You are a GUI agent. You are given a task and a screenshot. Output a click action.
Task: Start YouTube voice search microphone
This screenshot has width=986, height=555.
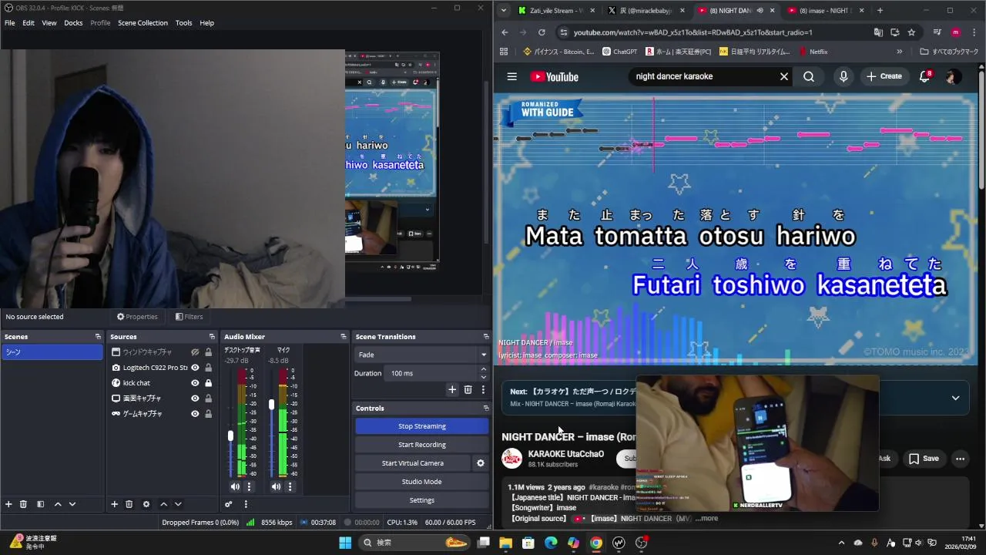click(843, 76)
